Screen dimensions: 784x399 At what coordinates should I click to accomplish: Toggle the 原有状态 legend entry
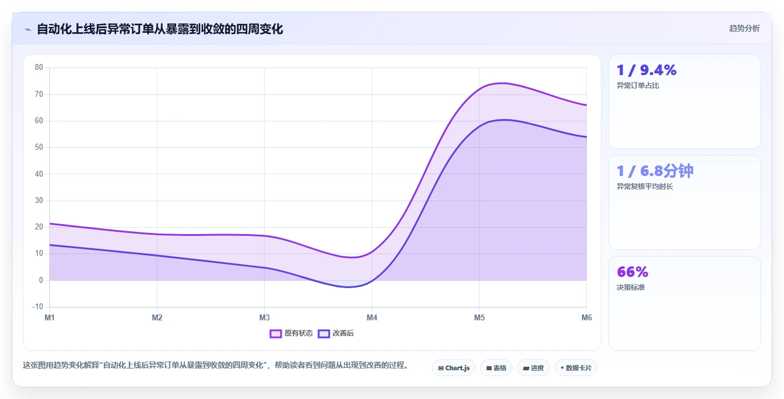point(291,333)
